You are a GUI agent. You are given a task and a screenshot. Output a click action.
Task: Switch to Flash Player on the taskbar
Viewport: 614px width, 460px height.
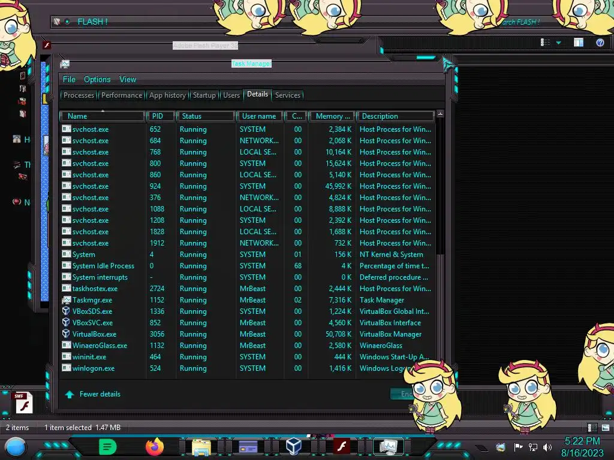[x=341, y=447]
